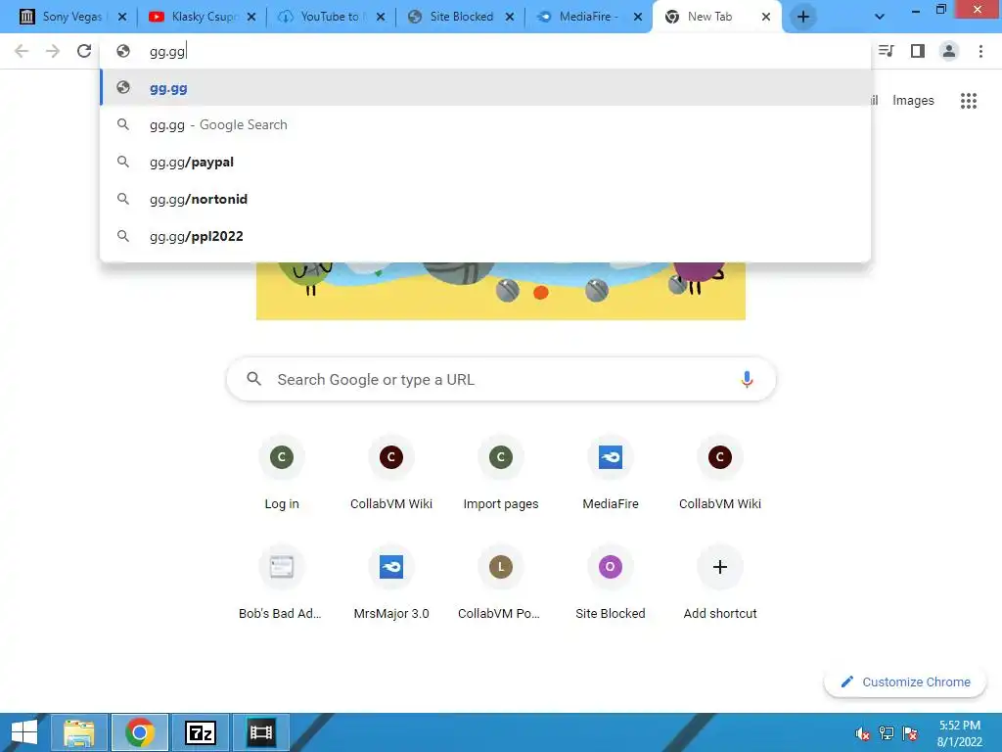This screenshot has height=752, width=1002.
Task: Open the MediaFire shortcut tile
Action: click(611, 473)
